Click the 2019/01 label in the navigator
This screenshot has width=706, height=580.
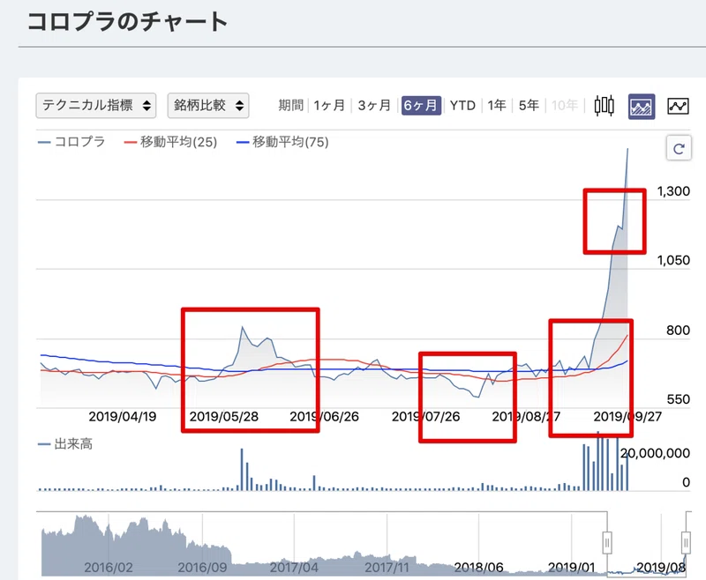pyautogui.click(x=571, y=568)
